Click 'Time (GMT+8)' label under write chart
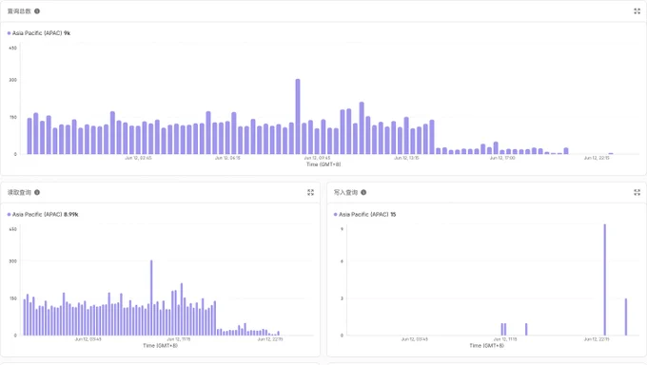This screenshot has width=647, height=365. tap(486, 345)
